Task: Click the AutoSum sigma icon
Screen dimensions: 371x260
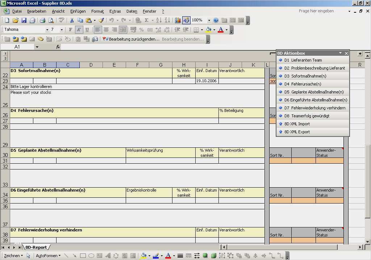Action: click(146, 21)
